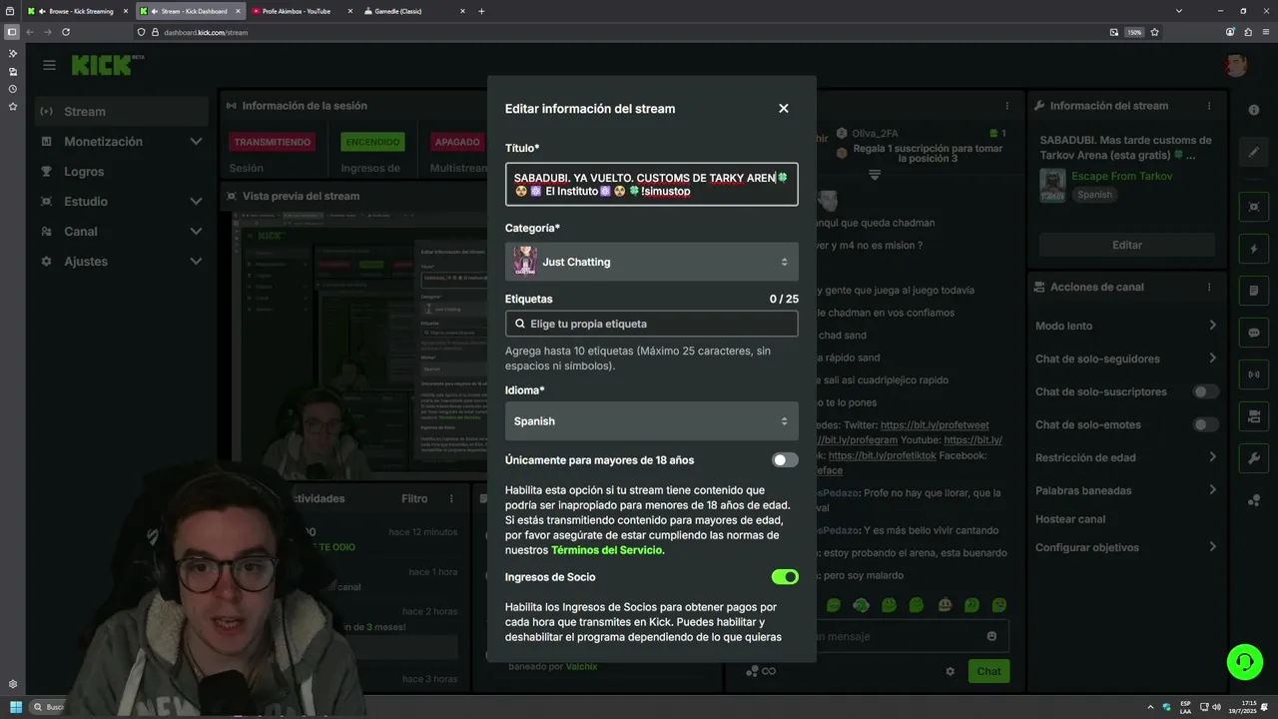Toggle Chat de solo-suscriptores
This screenshot has width=1278, height=719.
pyautogui.click(x=1206, y=391)
